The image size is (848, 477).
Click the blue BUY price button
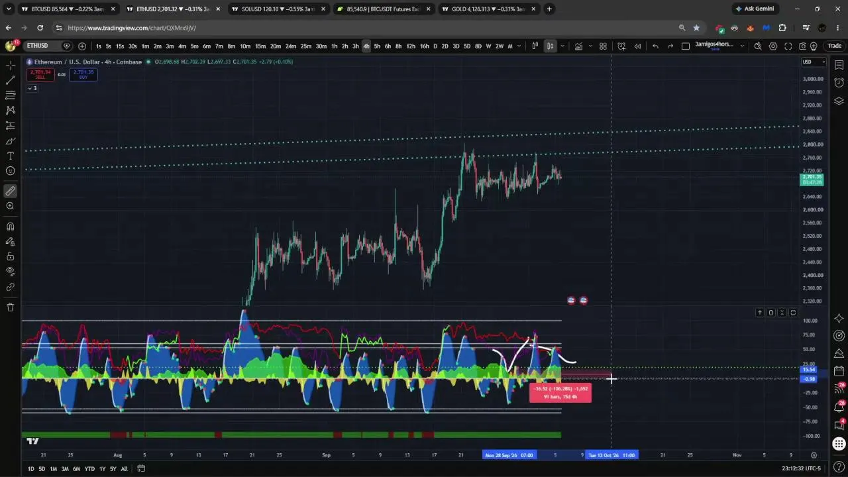(83, 74)
